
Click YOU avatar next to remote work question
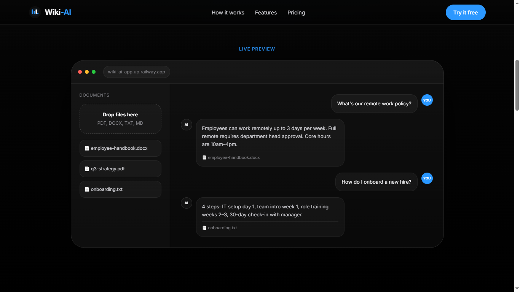click(427, 100)
